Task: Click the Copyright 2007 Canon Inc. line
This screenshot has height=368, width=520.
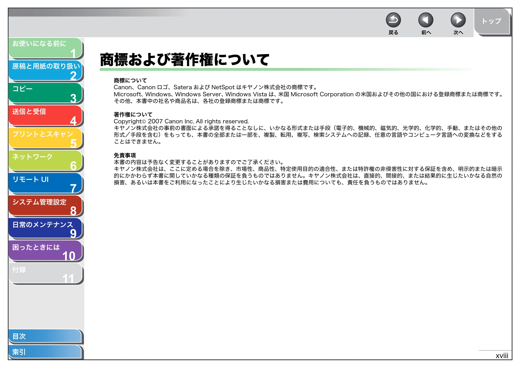Action: tap(181, 121)
